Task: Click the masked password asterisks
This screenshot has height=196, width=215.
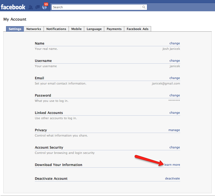Action: point(174,100)
